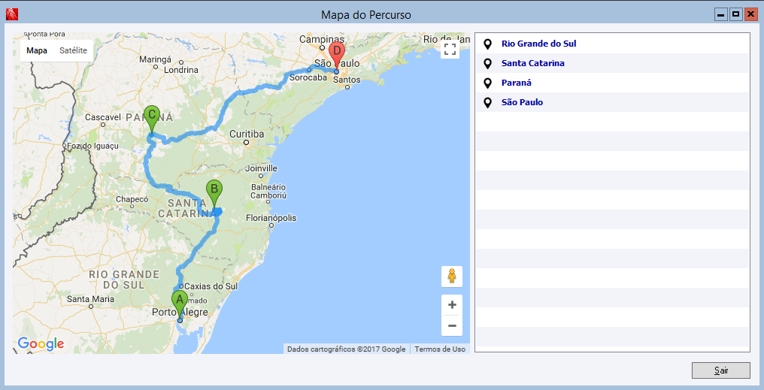Click the Cascavel city label on map
The width and height of the screenshot is (764, 390).
(x=102, y=117)
